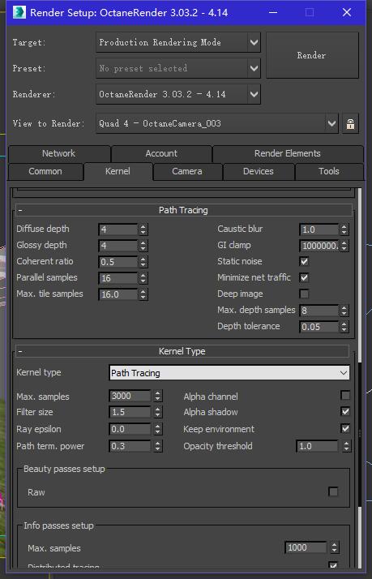Click the Depth tolerance field
372x579 pixels.
click(x=319, y=327)
